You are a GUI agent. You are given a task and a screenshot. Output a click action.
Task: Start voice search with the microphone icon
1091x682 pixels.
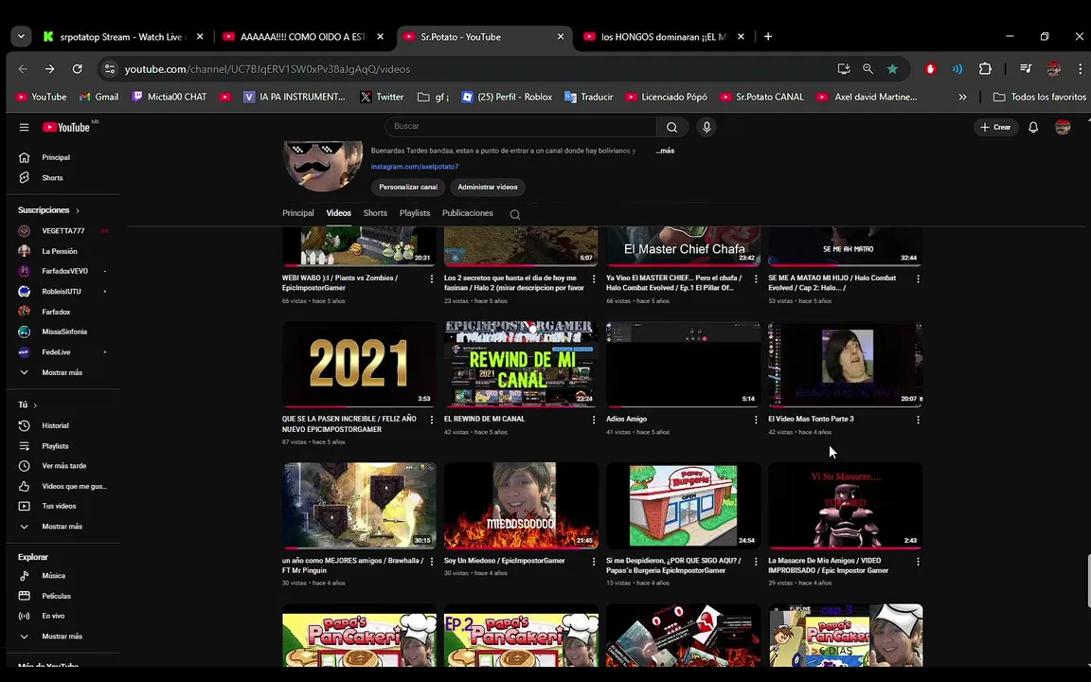(706, 127)
